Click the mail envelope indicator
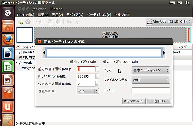The width and height of the screenshot is (193, 126). coord(180,3)
